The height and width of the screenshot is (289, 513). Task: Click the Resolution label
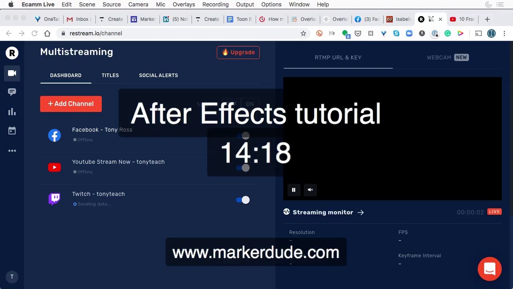tap(302, 232)
